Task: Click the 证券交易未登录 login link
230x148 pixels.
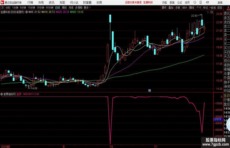Action: coord(133,2)
